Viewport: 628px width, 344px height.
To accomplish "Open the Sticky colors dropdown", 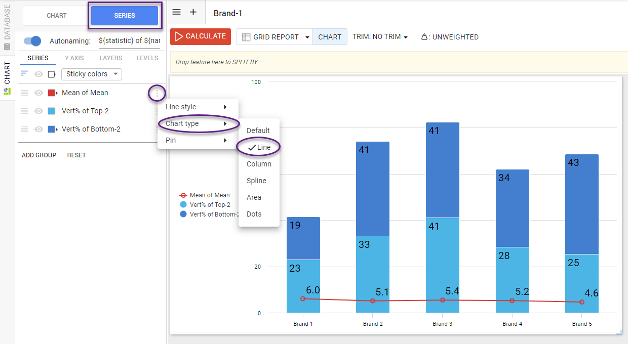I will pyautogui.click(x=92, y=74).
